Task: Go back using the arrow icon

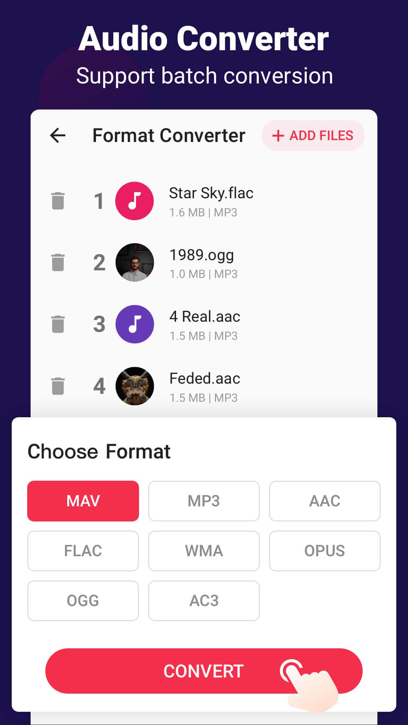Action: pos(58,135)
